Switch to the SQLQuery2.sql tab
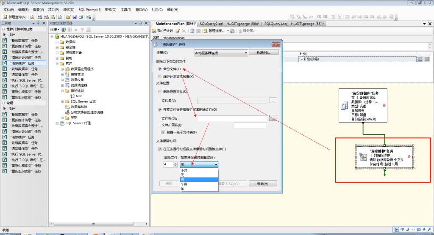Screen dimensions: 434x235 pos(229,24)
